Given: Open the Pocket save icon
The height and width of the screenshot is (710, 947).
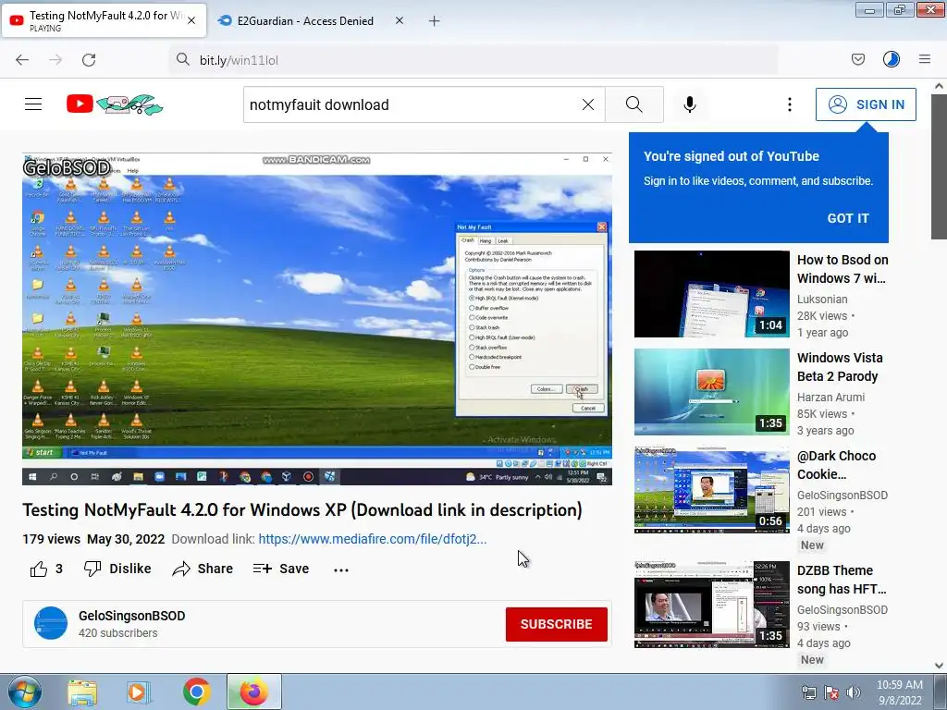Looking at the screenshot, I should coord(858,59).
